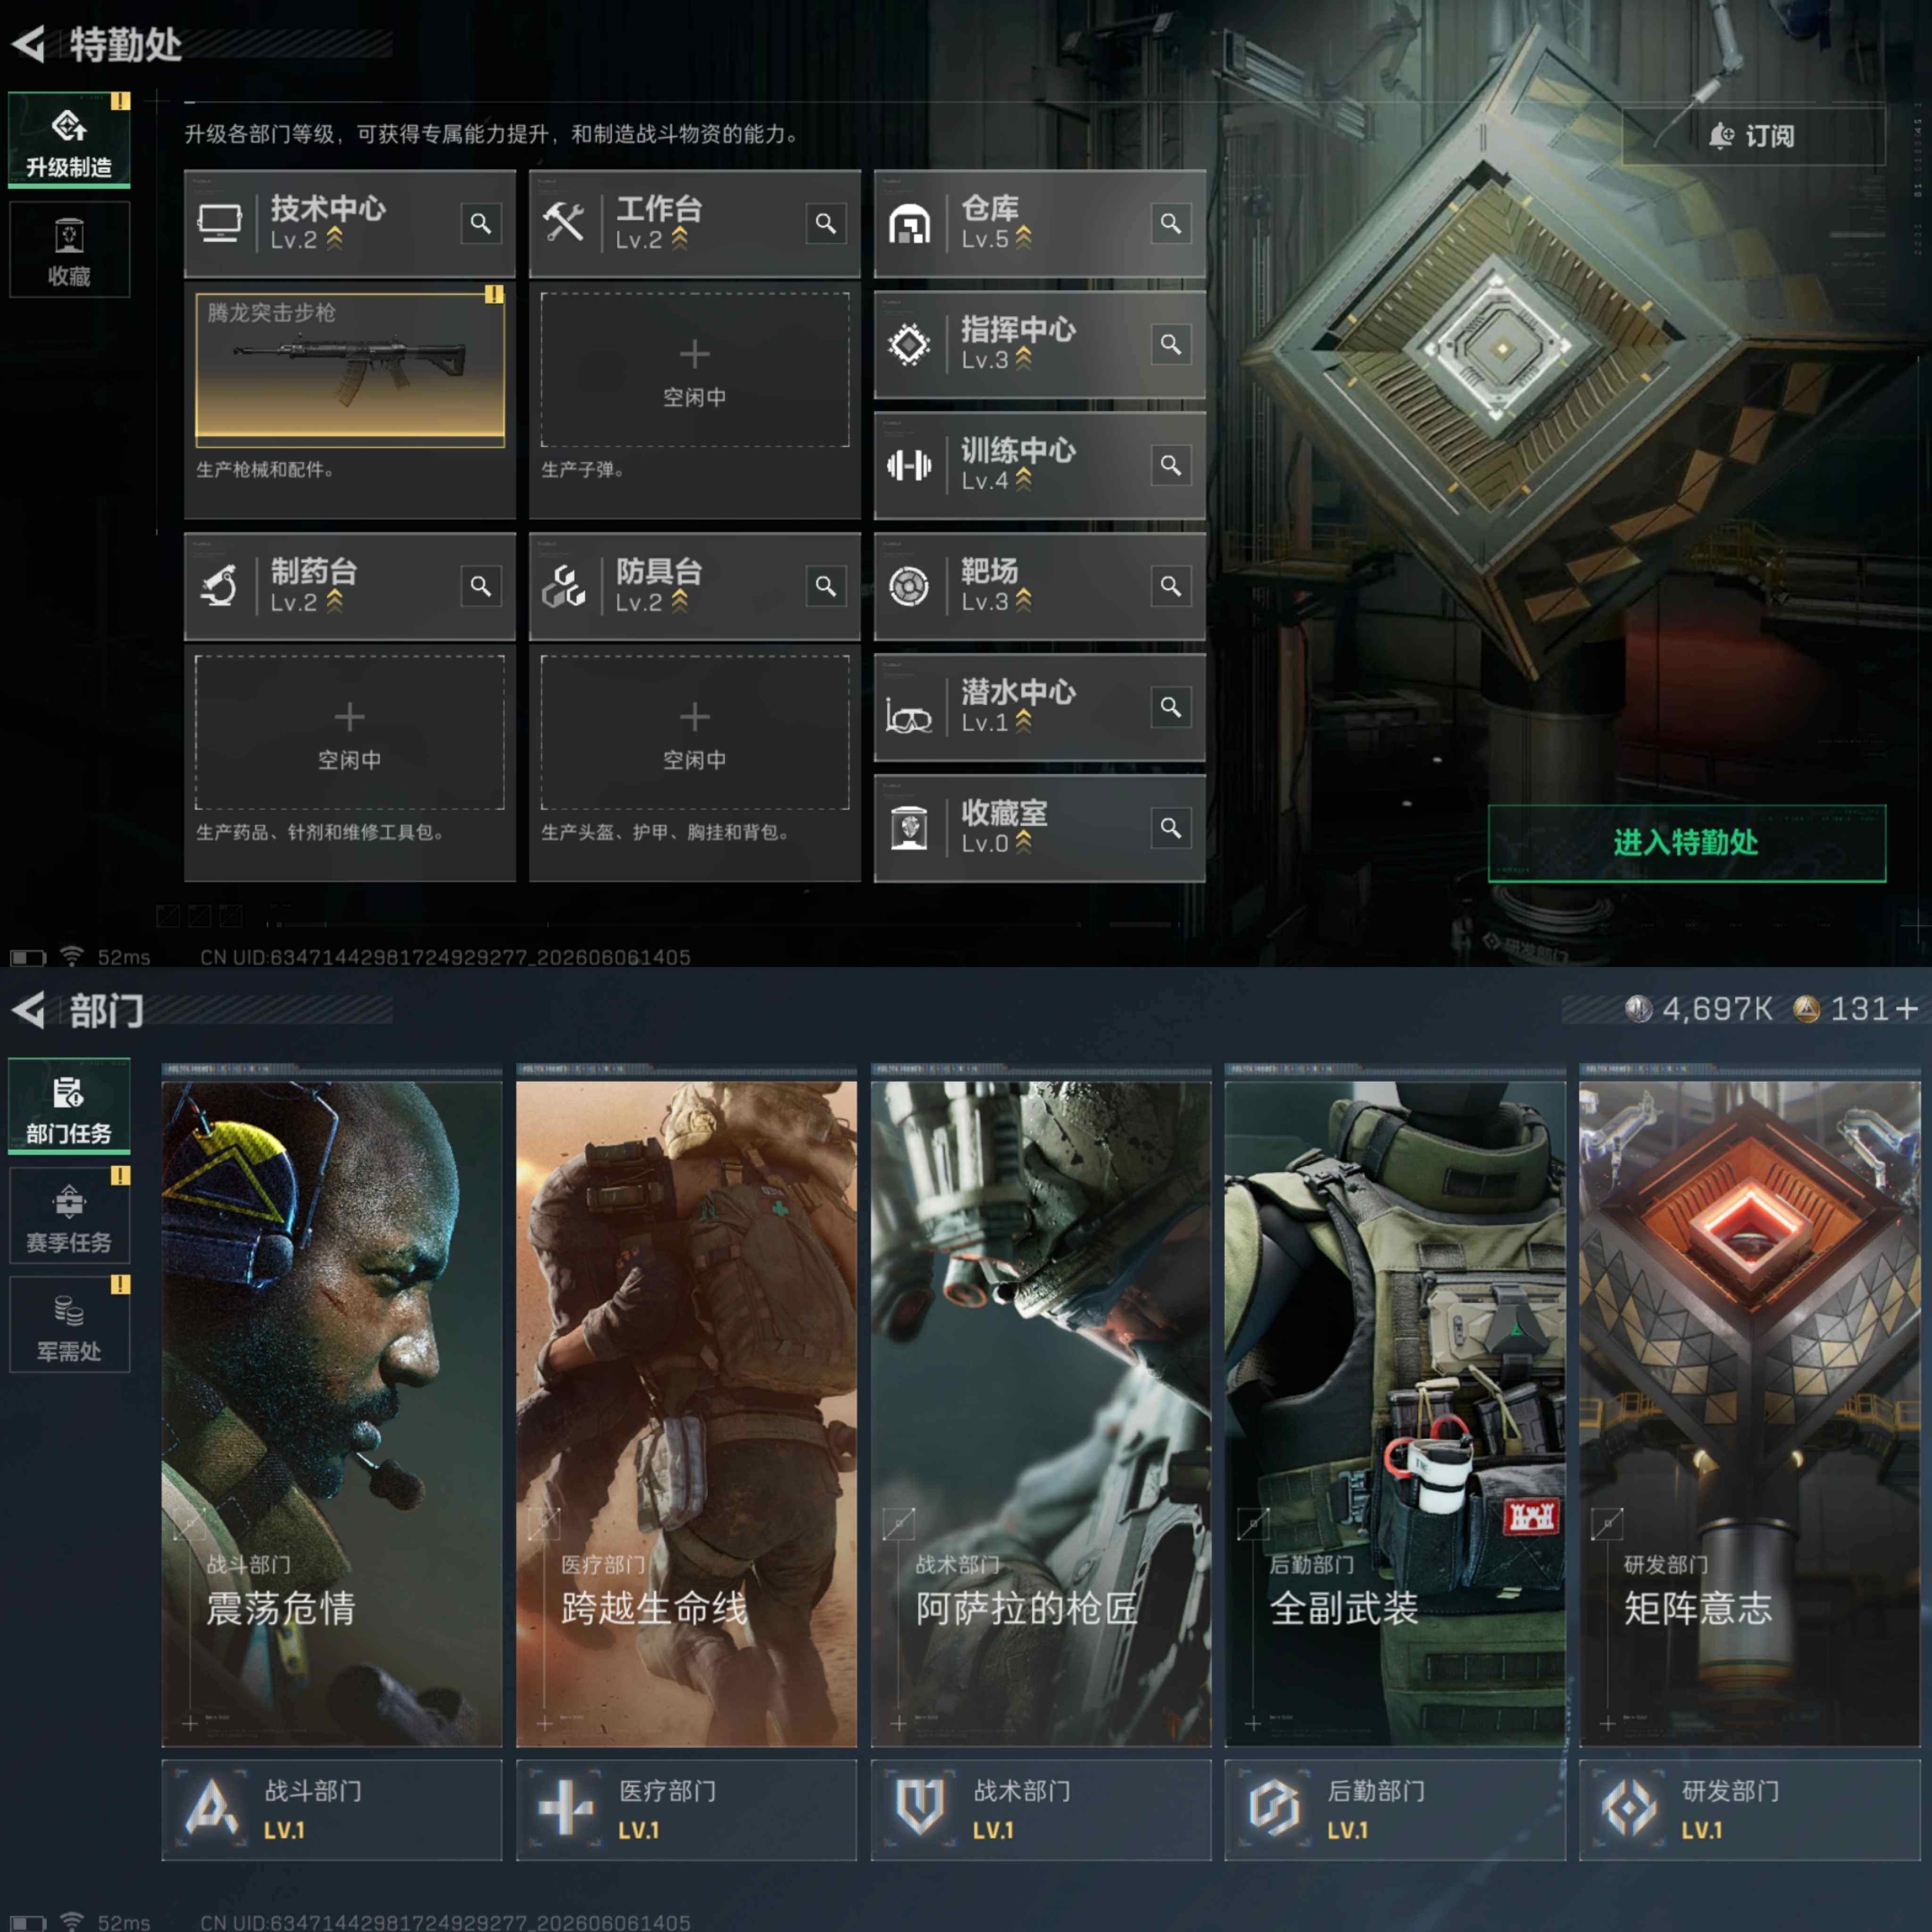This screenshot has width=1932, height=1932.
Task: Click the 订阅 subscribe button
Action: tap(1753, 136)
